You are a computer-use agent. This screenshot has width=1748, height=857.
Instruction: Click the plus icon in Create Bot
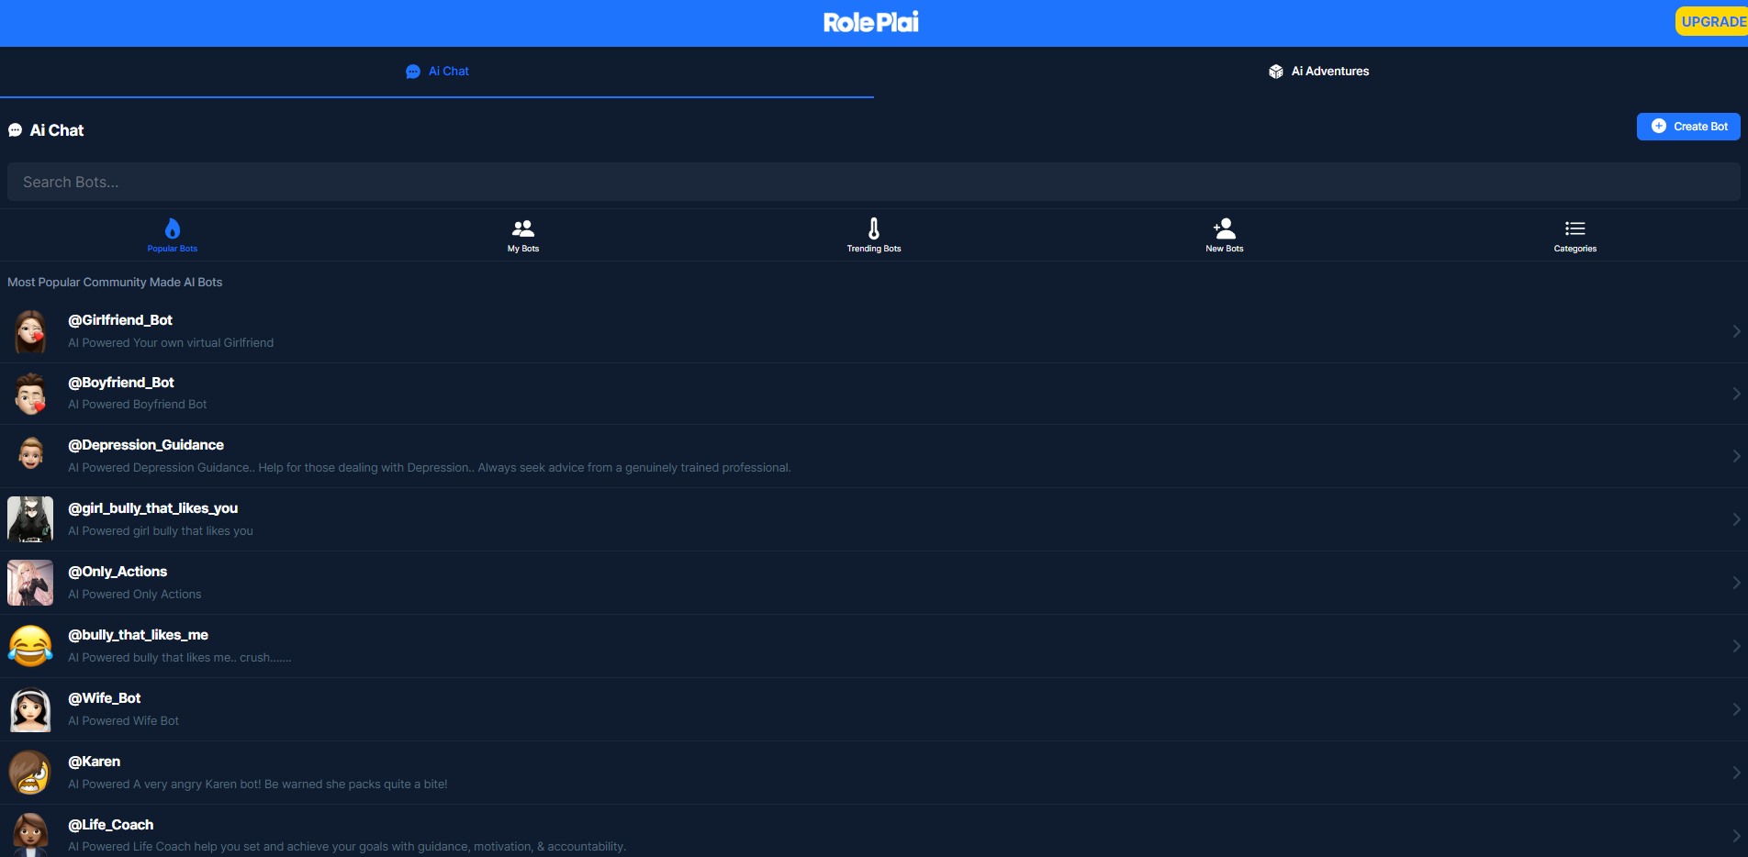click(x=1659, y=127)
